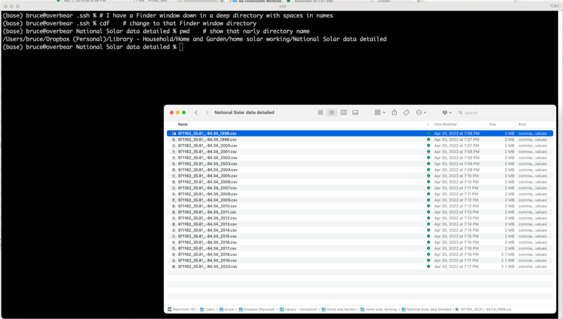This screenshot has height=319, width=563.
Task: Select the file ending in 2010.csv
Action: coord(207,206)
